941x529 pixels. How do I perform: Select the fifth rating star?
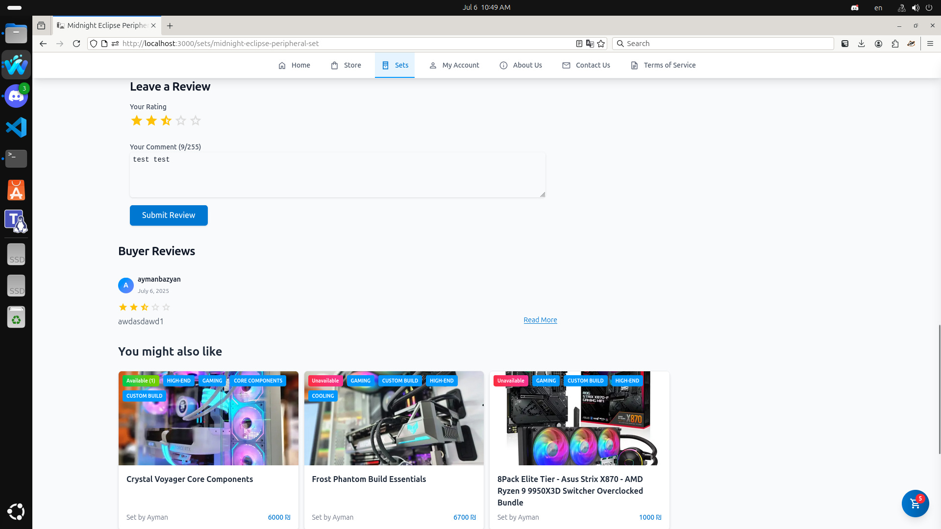196,120
